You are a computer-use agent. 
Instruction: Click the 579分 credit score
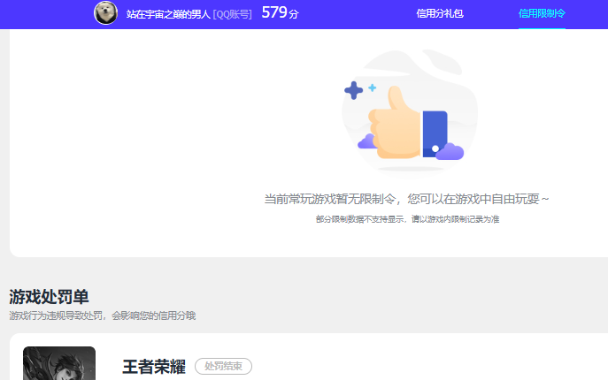coord(280,12)
